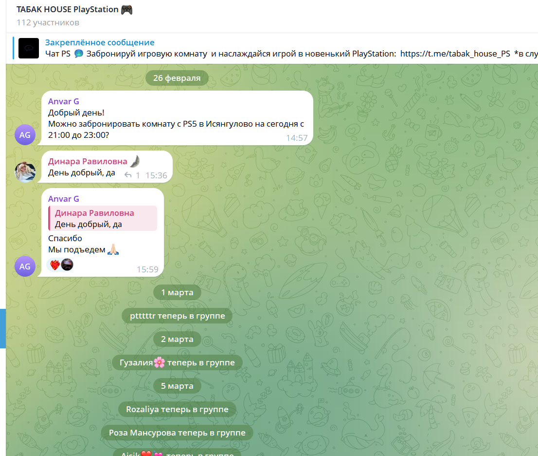This screenshot has height=456, width=538.
Task: Open the pinned message thumbnail image
Action: (29, 48)
